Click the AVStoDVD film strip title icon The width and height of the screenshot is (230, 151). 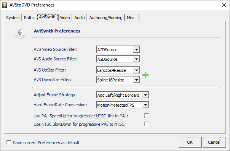click(x=5, y=5)
